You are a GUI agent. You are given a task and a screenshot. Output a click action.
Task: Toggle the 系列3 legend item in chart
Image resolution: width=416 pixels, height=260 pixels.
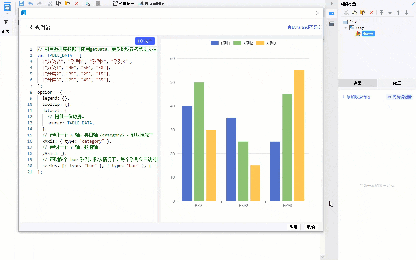pos(266,43)
